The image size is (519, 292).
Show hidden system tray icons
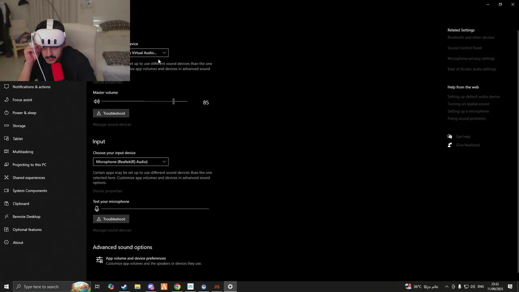click(x=447, y=287)
